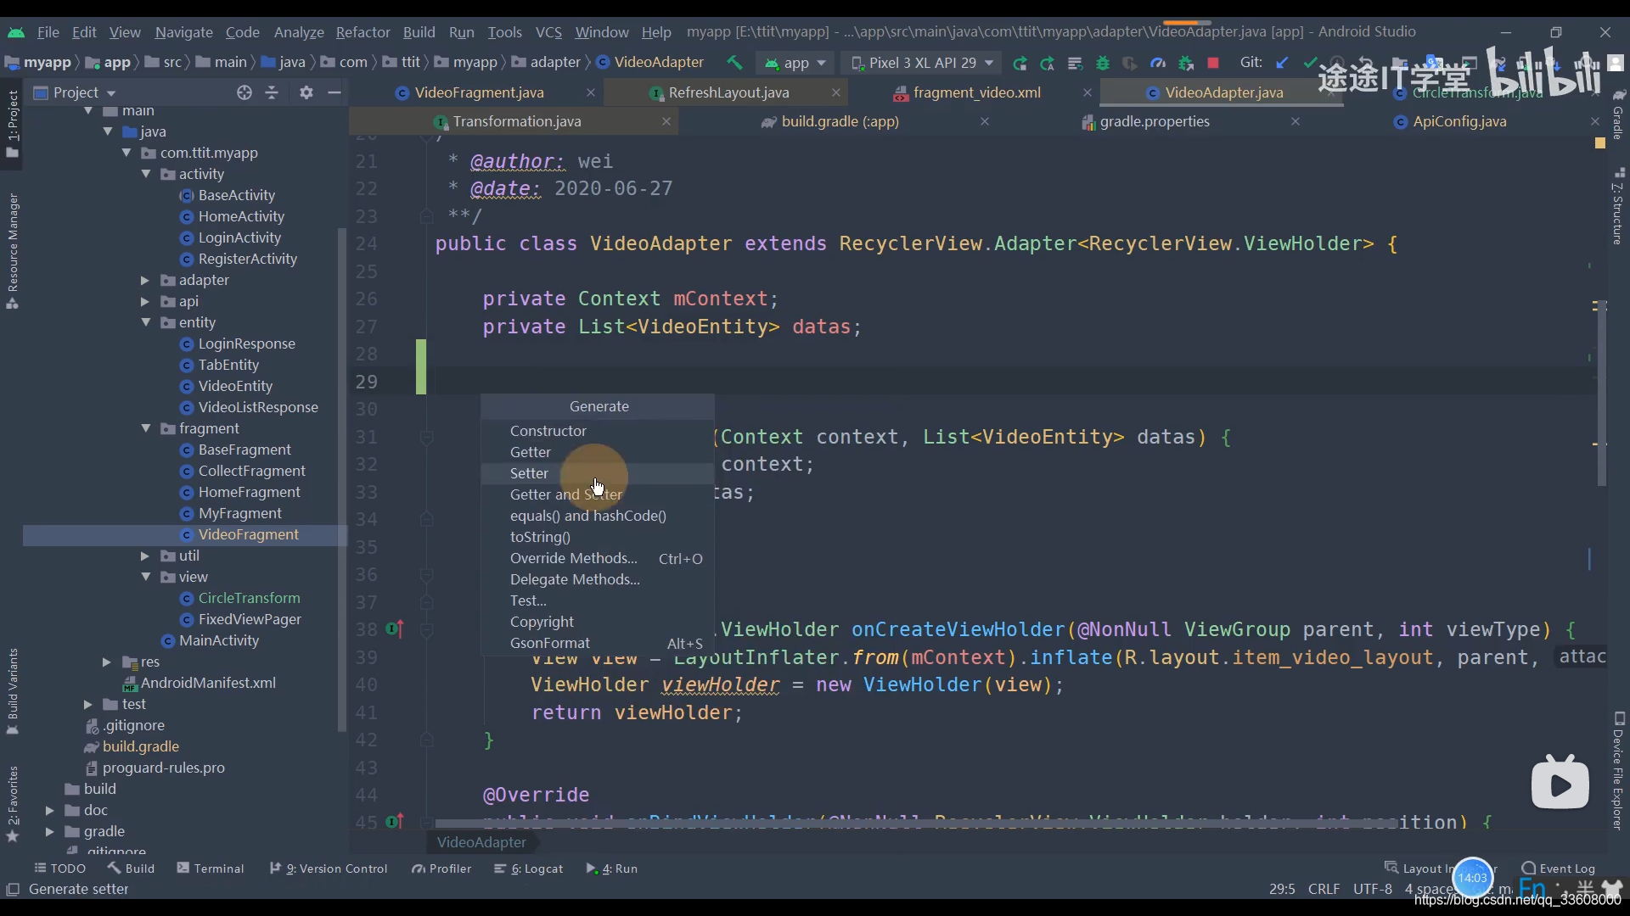Open the Device File Explorer side tab
The height and width of the screenshot is (916, 1630).
(1618, 770)
